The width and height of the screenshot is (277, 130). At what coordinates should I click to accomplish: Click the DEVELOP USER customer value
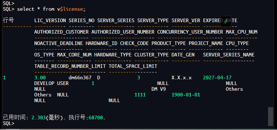click(x=51, y=83)
